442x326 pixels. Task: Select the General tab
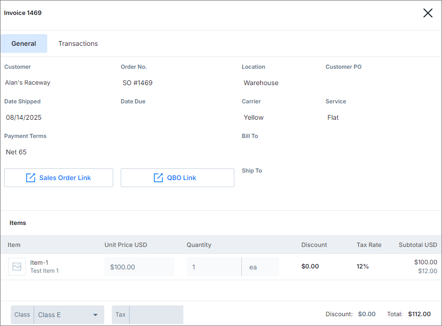[24, 43]
